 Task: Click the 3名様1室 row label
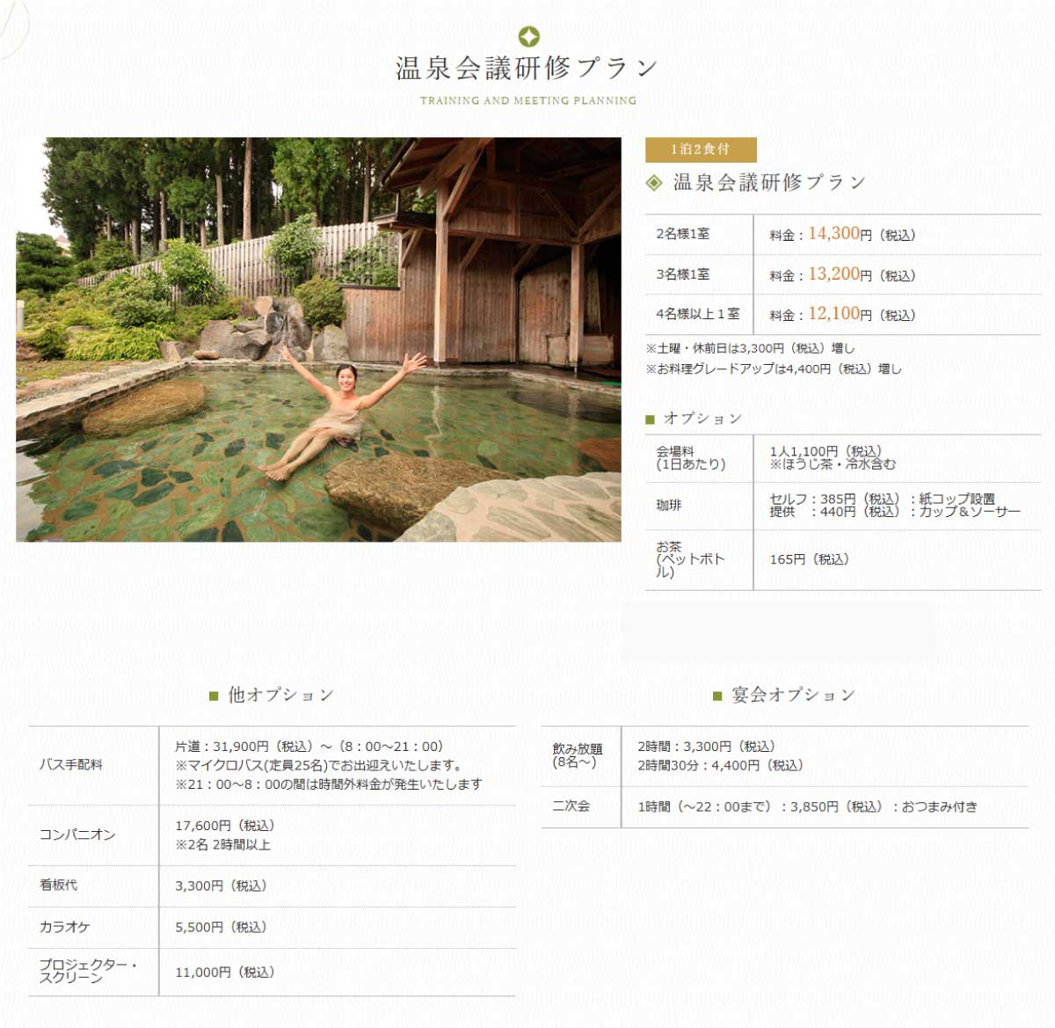[x=683, y=274]
